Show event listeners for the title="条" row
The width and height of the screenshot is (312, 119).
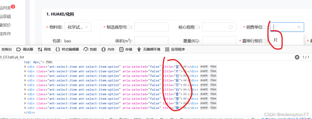pyautogui.click(x=204, y=103)
